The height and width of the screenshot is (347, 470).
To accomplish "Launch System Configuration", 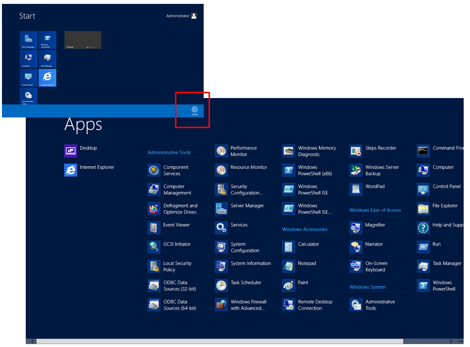I will coord(237,247).
